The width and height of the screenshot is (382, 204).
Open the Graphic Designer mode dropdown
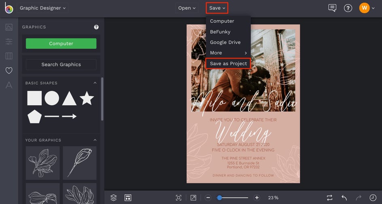(x=42, y=8)
